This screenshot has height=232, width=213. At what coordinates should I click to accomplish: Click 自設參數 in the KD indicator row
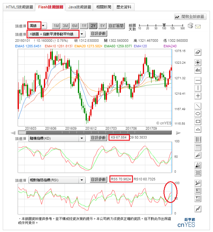pos(98,138)
